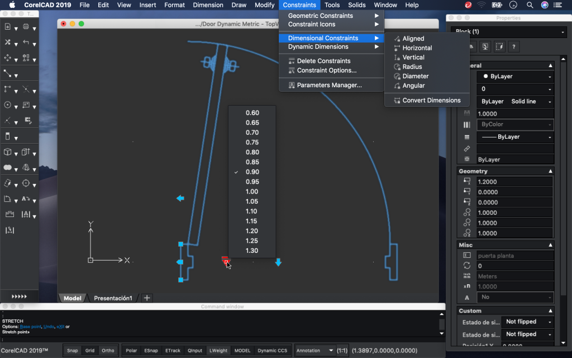572x358 pixels.
Task: Open macOS Spotlight search icon
Action: coord(530,5)
